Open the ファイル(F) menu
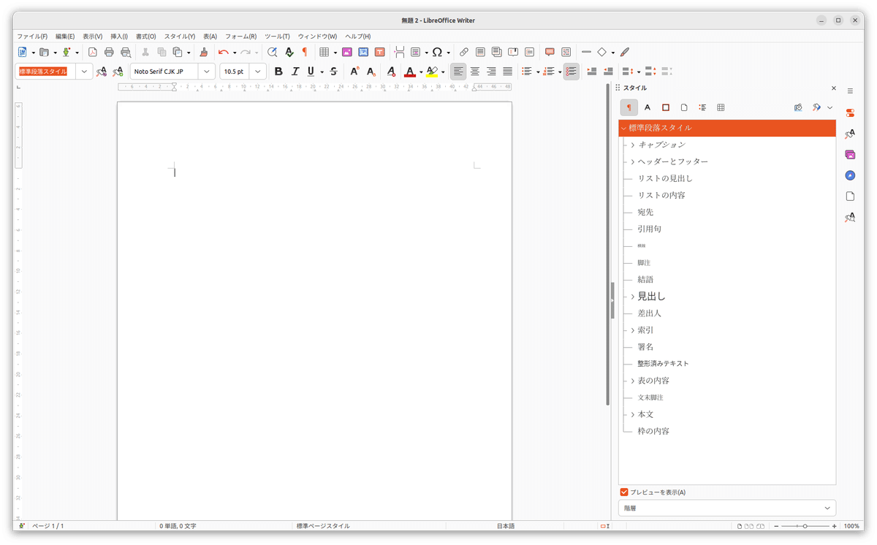This screenshot has width=877, height=545. 32,37
